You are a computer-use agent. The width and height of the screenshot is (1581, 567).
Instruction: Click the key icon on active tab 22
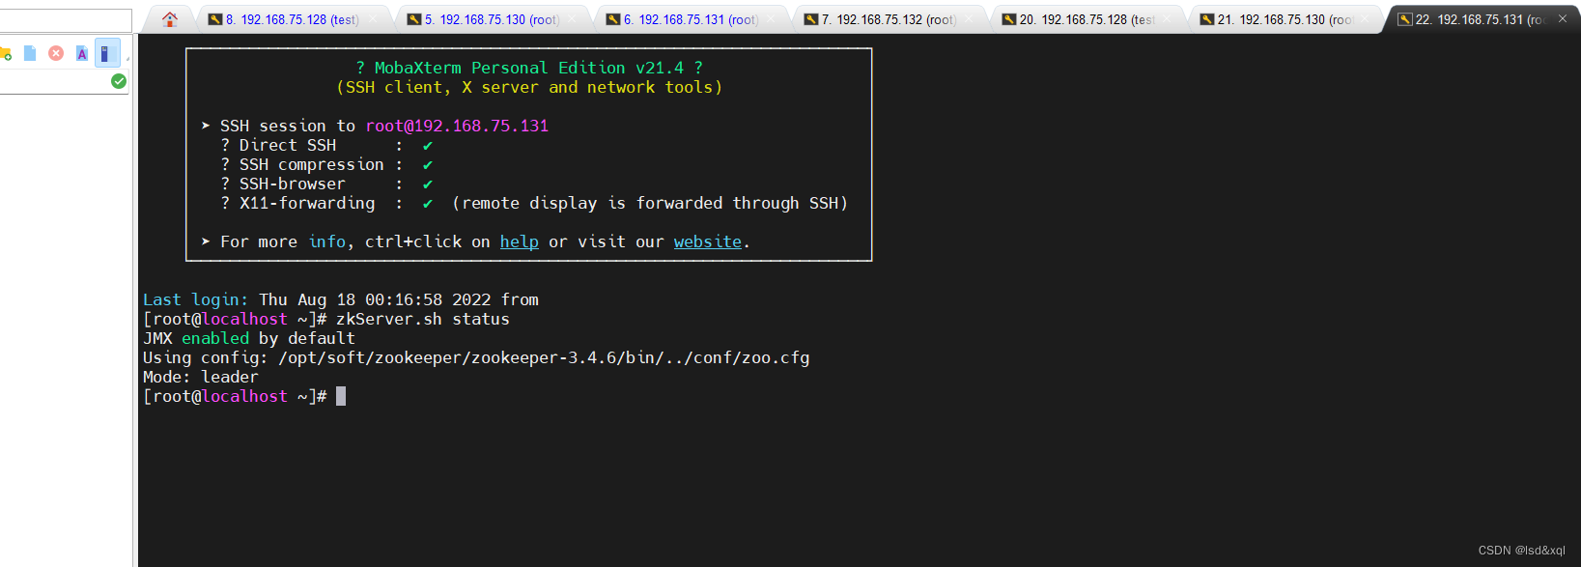click(1405, 19)
